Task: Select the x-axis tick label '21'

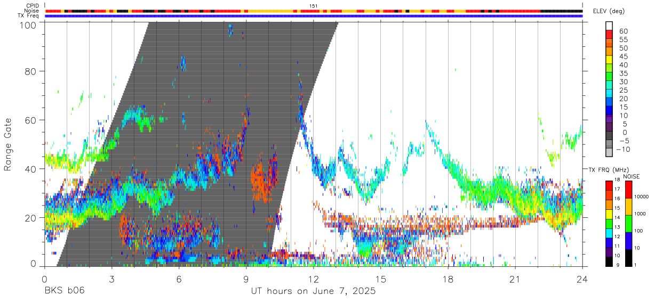Action: point(515,280)
